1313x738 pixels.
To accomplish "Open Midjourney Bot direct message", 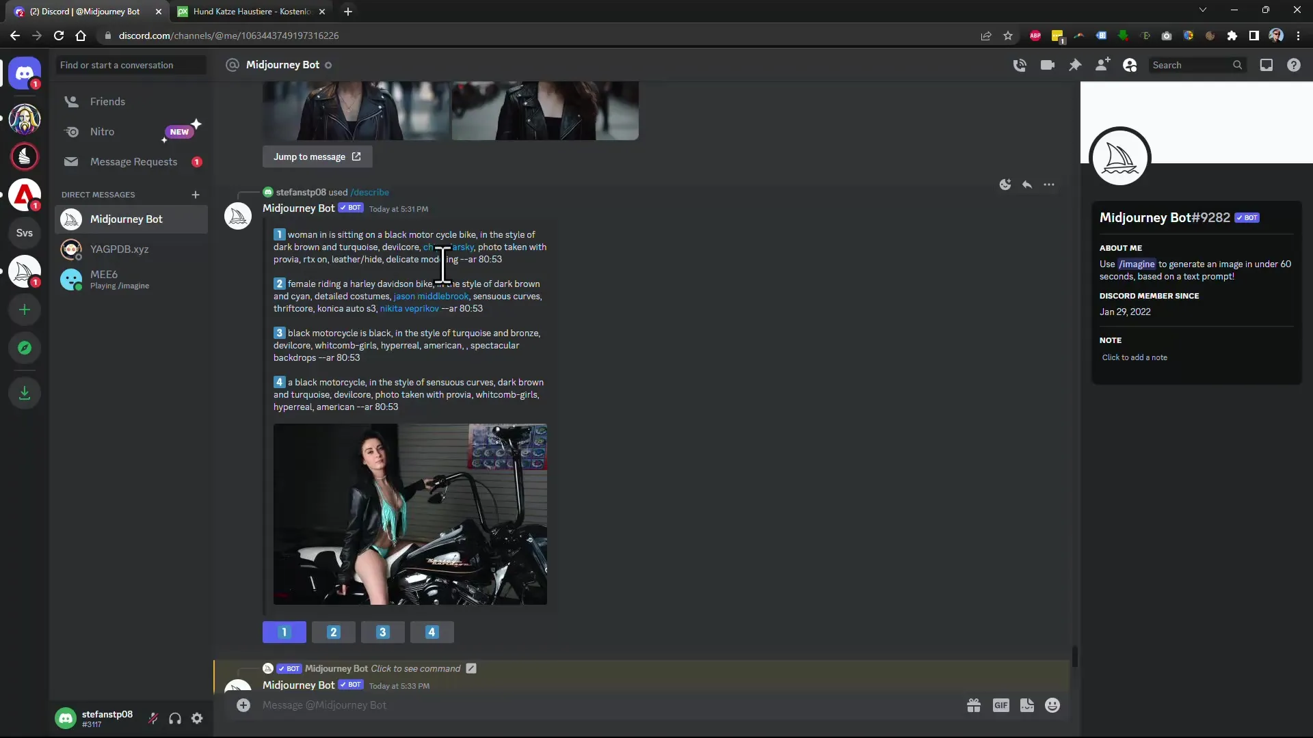I will pyautogui.click(x=131, y=219).
